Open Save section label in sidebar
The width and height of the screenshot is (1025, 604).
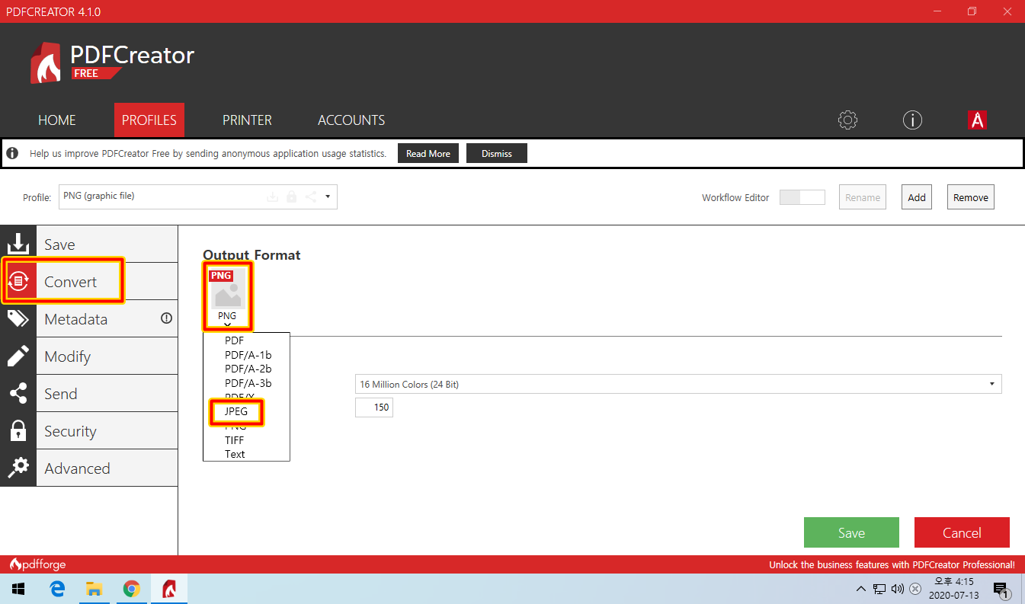coord(59,244)
